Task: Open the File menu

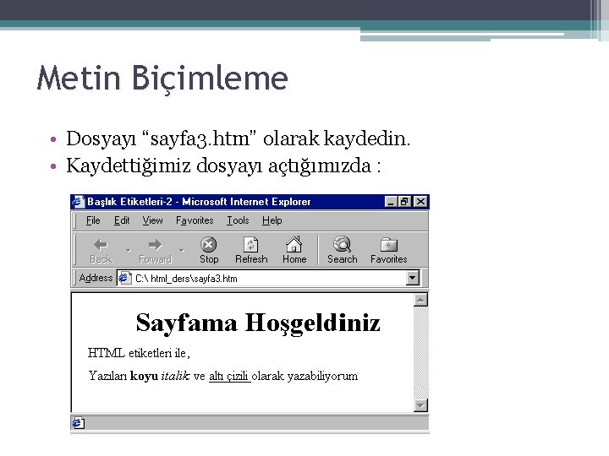Action: (93, 220)
